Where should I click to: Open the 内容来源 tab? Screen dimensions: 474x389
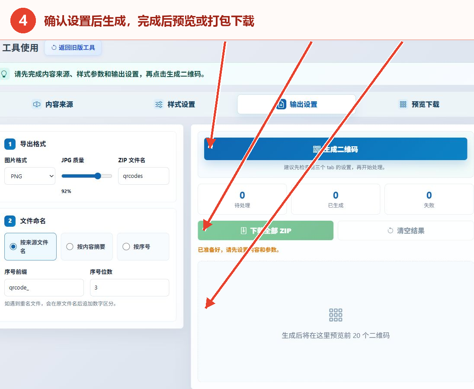click(x=53, y=104)
